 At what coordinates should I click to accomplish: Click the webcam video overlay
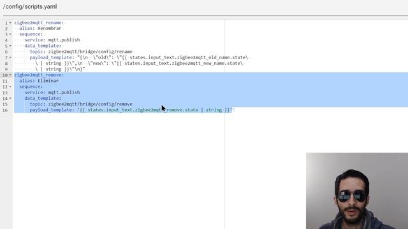pos(357,191)
